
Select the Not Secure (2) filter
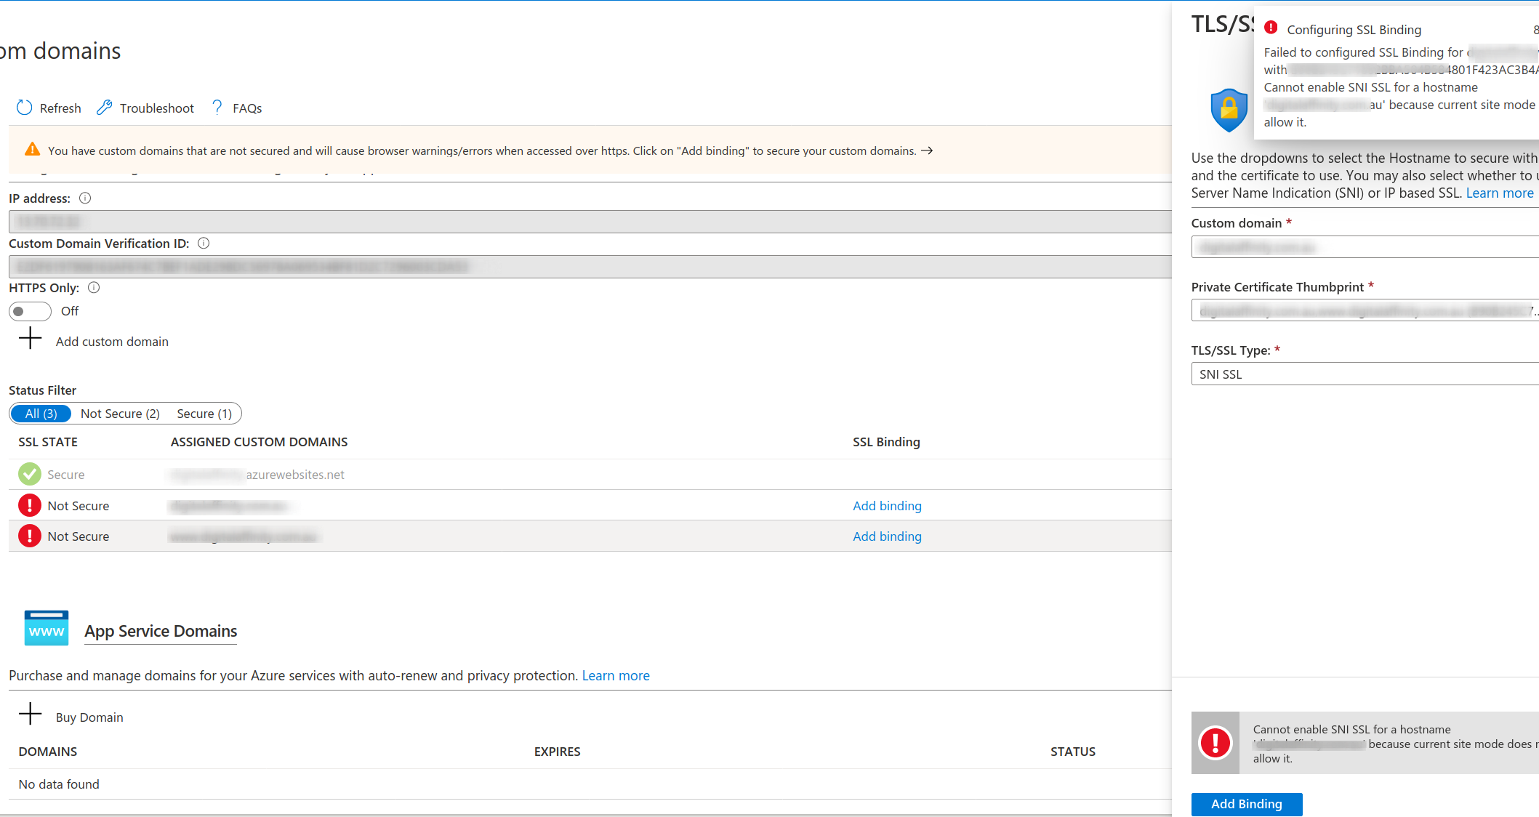[120, 414]
